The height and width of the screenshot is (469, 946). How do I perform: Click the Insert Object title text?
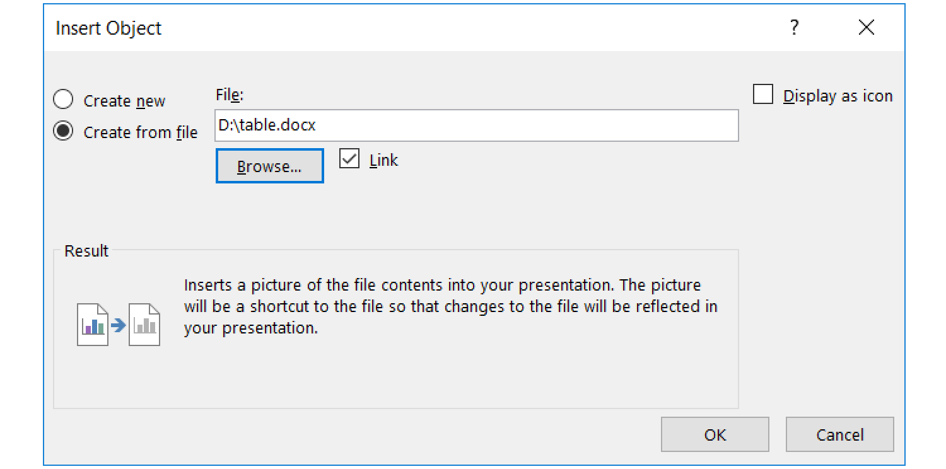point(108,28)
